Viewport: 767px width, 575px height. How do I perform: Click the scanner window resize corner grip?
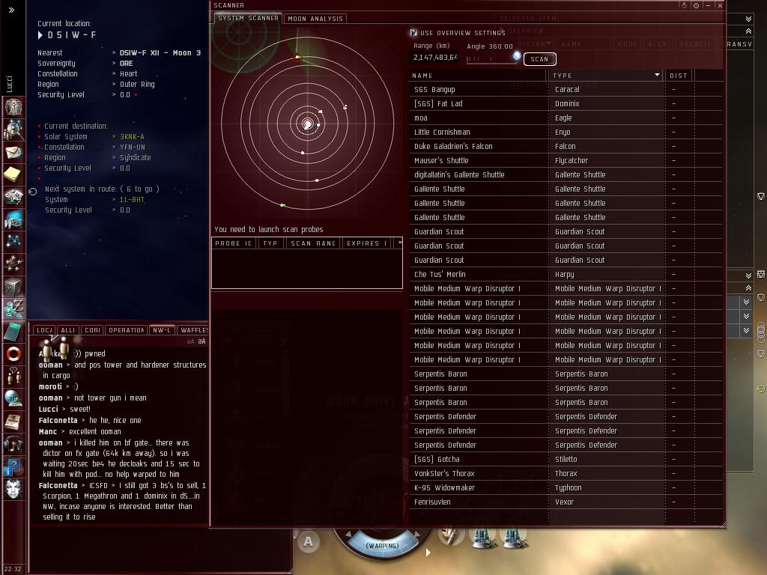coord(723,525)
